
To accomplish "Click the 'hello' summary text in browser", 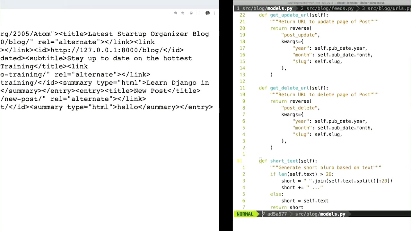I will pyautogui.click(x=127, y=107).
